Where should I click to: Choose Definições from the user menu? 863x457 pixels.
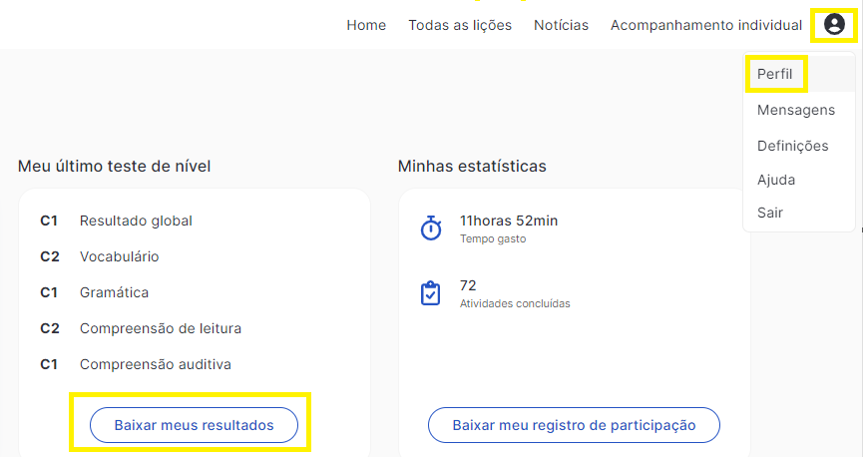pos(792,146)
